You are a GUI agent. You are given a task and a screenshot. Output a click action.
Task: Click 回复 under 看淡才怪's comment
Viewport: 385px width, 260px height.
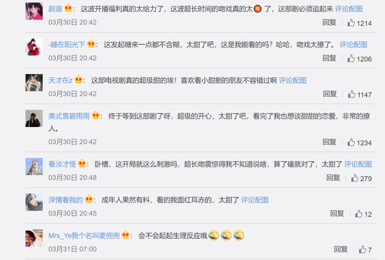point(333,178)
